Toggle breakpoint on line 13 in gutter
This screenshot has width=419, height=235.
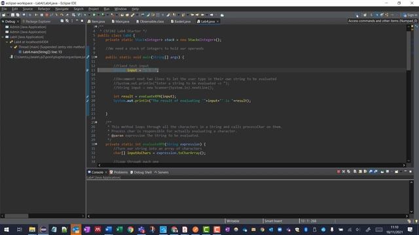click(x=88, y=70)
